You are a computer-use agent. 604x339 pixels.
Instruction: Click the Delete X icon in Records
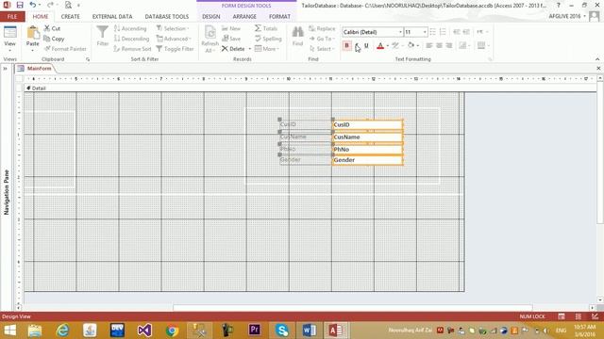coord(225,49)
